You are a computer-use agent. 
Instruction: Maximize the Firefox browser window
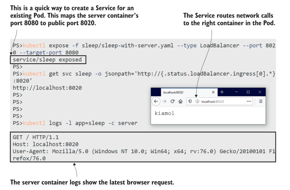click(248, 92)
